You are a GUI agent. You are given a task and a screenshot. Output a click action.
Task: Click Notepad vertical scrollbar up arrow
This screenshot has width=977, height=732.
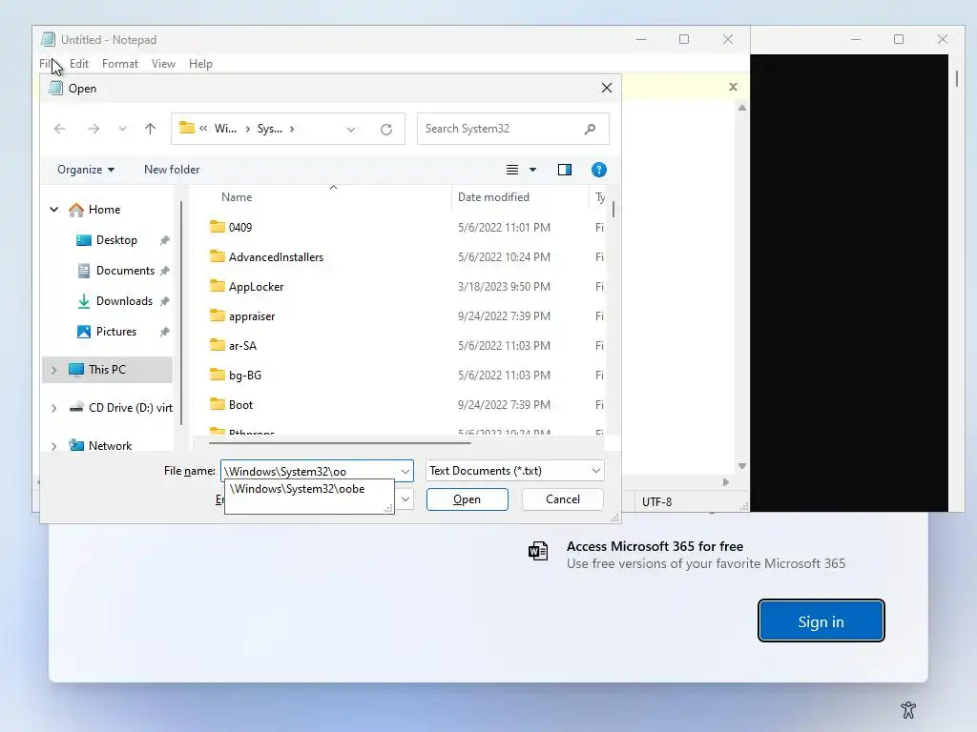pyautogui.click(x=742, y=108)
